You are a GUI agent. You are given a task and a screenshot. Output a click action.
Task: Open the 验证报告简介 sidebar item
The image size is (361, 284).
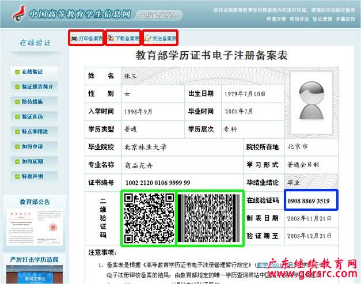point(34,87)
